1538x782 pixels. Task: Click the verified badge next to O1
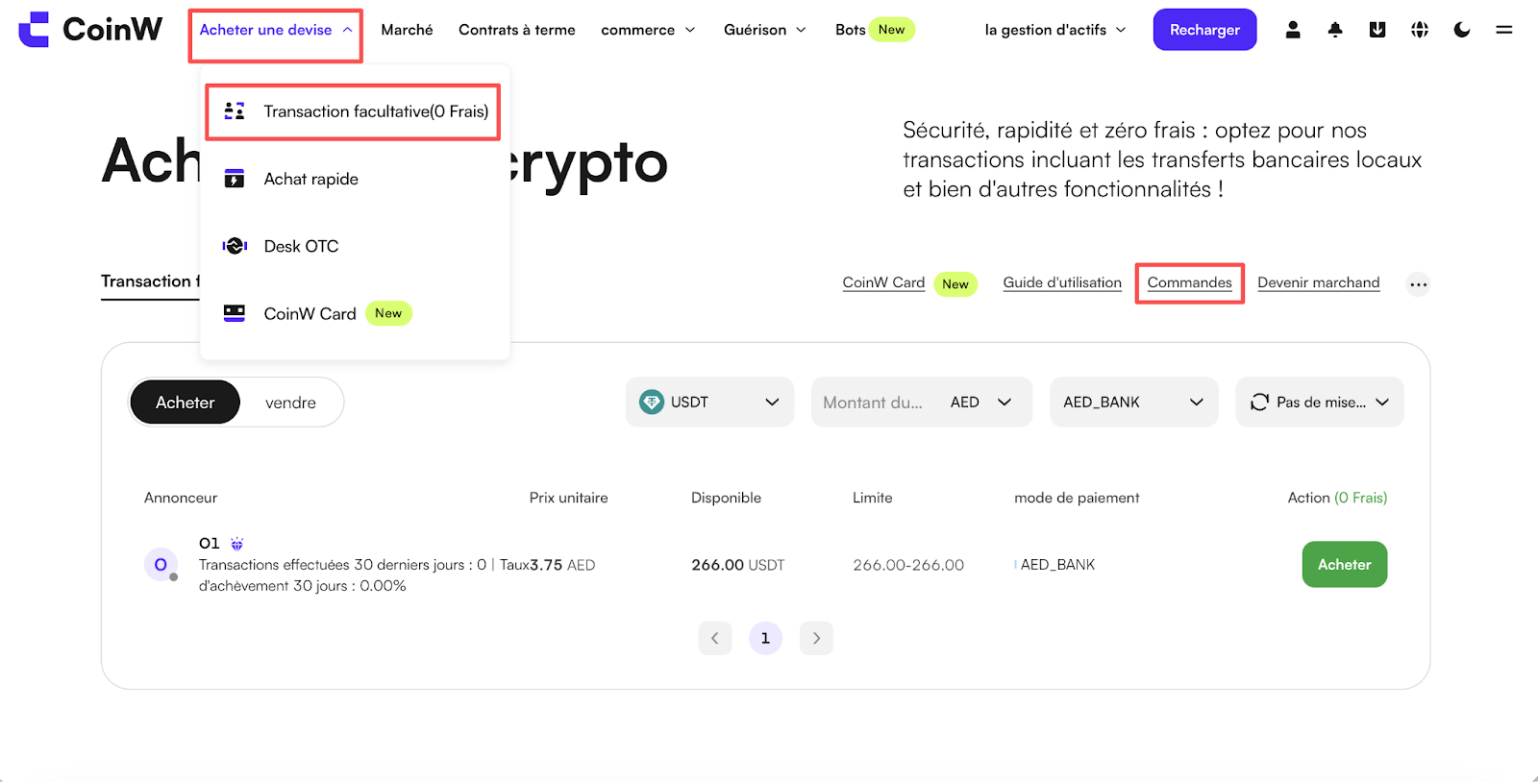click(x=237, y=544)
